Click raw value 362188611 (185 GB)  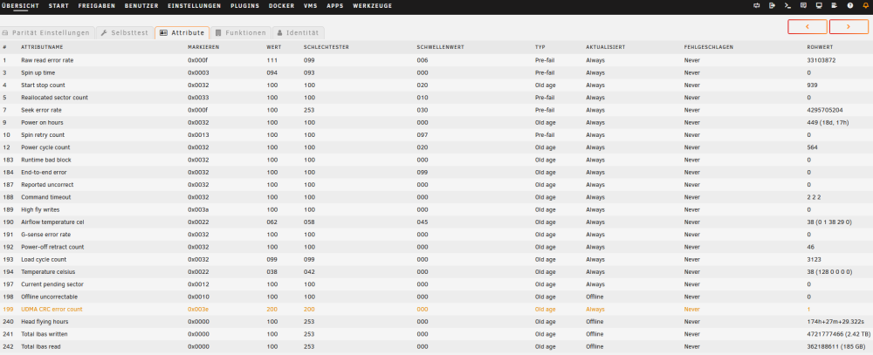coord(835,346)
